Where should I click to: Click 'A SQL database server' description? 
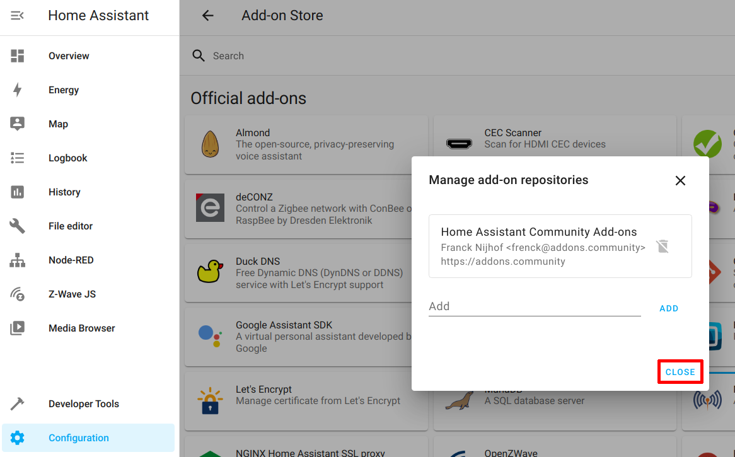(535, 401)
